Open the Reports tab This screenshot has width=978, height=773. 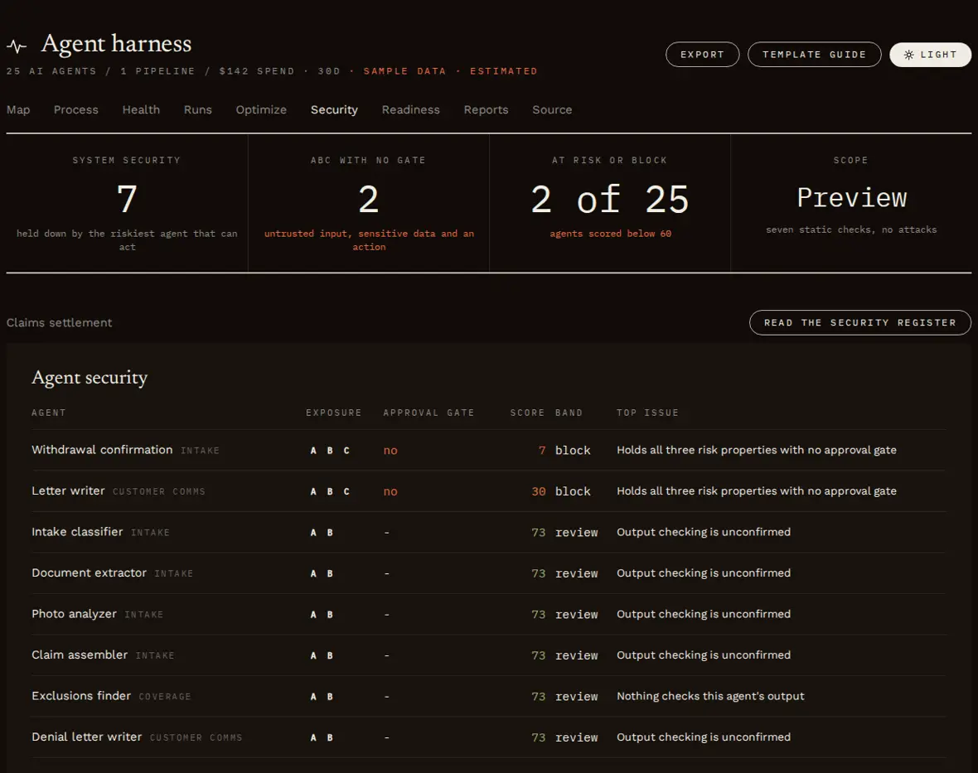click(x=486, y=109)
